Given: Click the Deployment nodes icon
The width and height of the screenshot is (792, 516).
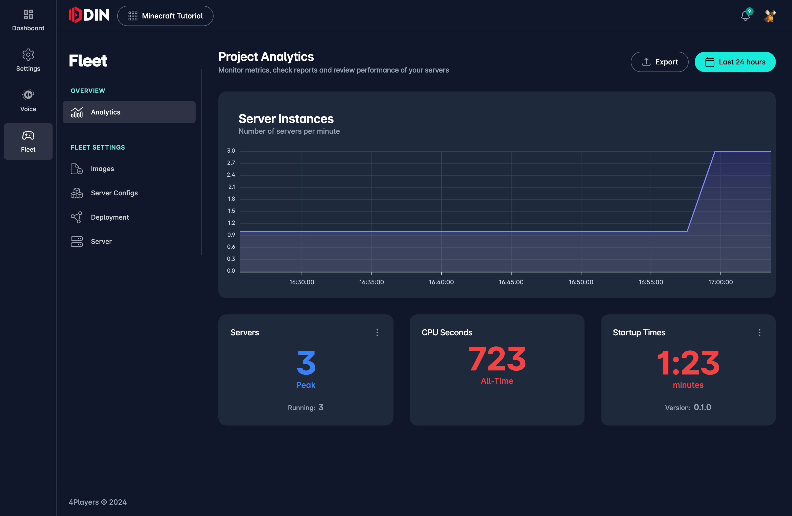Looking at the screenshot, I should 77,217.
